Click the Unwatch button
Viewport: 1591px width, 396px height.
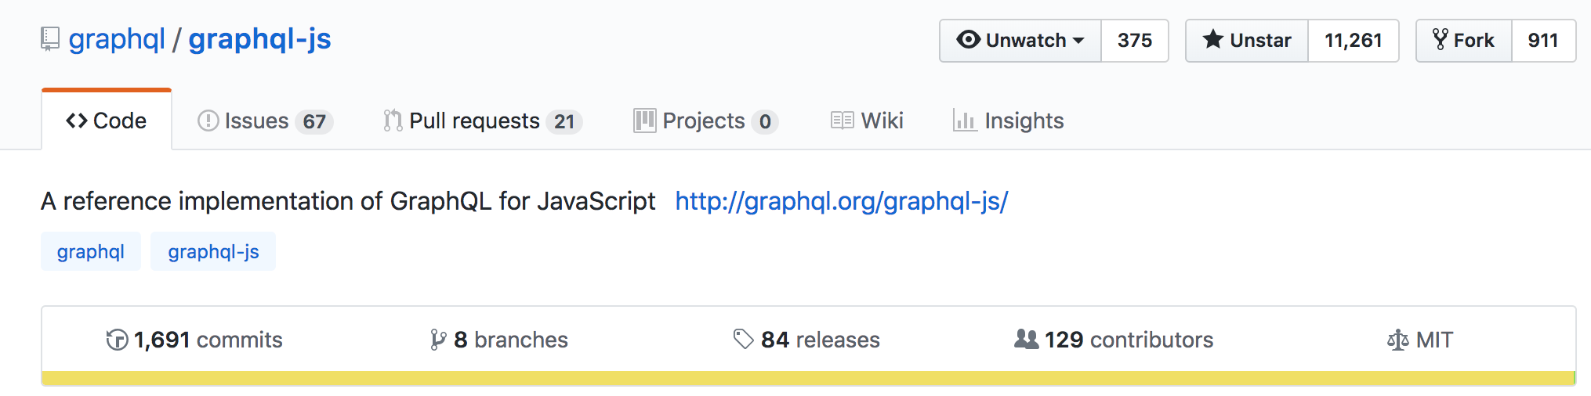tap(1020, 41)
